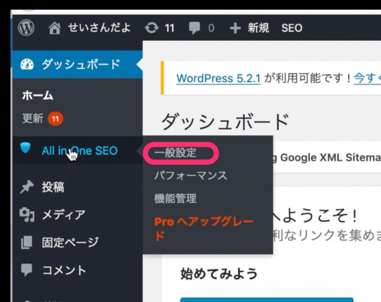Select ホーム under the dashboard
381x302 pixels.
click(x=38, y=95)
